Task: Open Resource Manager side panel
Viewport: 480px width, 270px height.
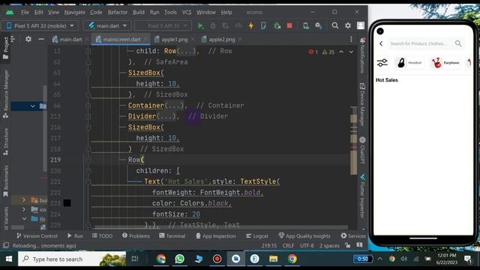Action: [5, 93]
